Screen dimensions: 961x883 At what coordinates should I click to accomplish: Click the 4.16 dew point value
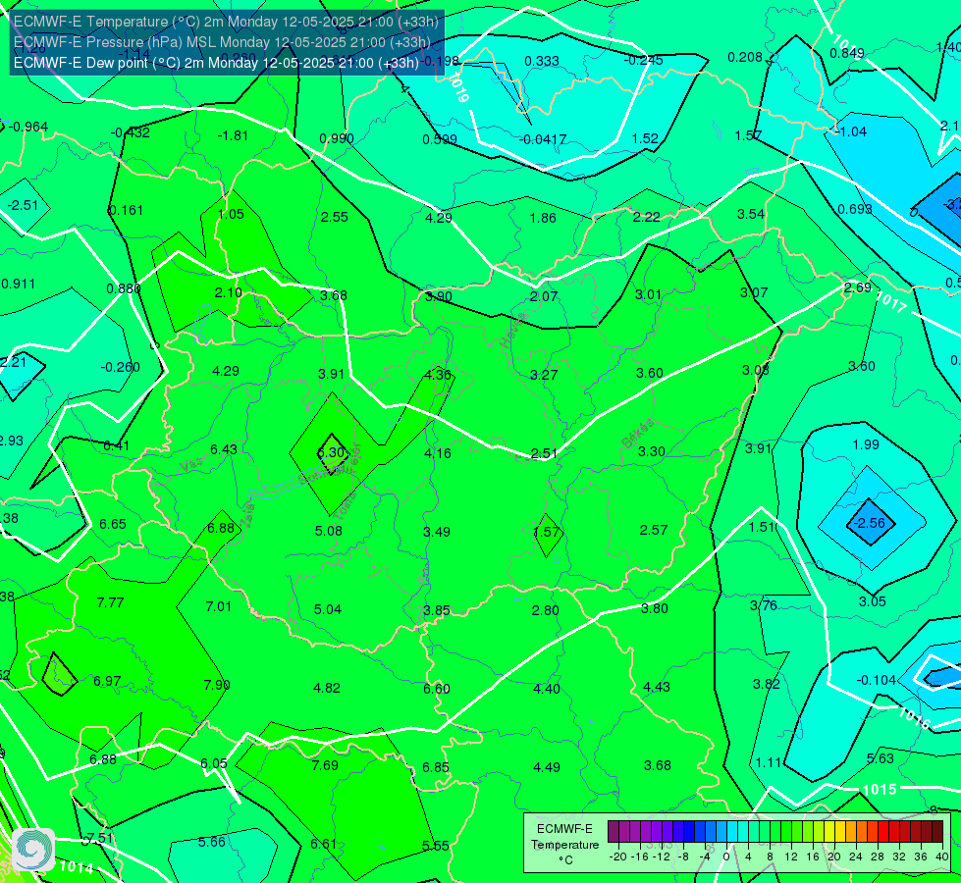(438, 453)
